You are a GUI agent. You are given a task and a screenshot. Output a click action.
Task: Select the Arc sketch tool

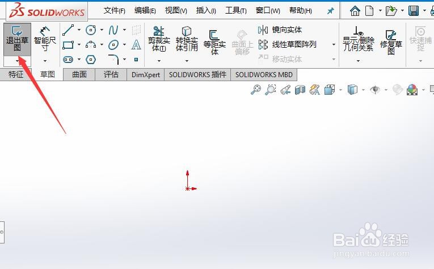tap(91, 45)
